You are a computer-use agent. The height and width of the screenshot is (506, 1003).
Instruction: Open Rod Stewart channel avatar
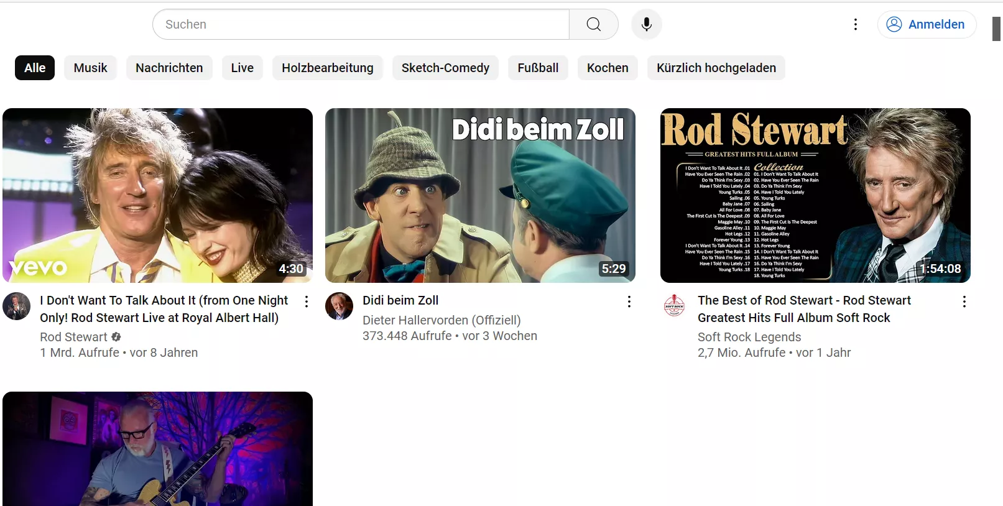coord(17,306)
